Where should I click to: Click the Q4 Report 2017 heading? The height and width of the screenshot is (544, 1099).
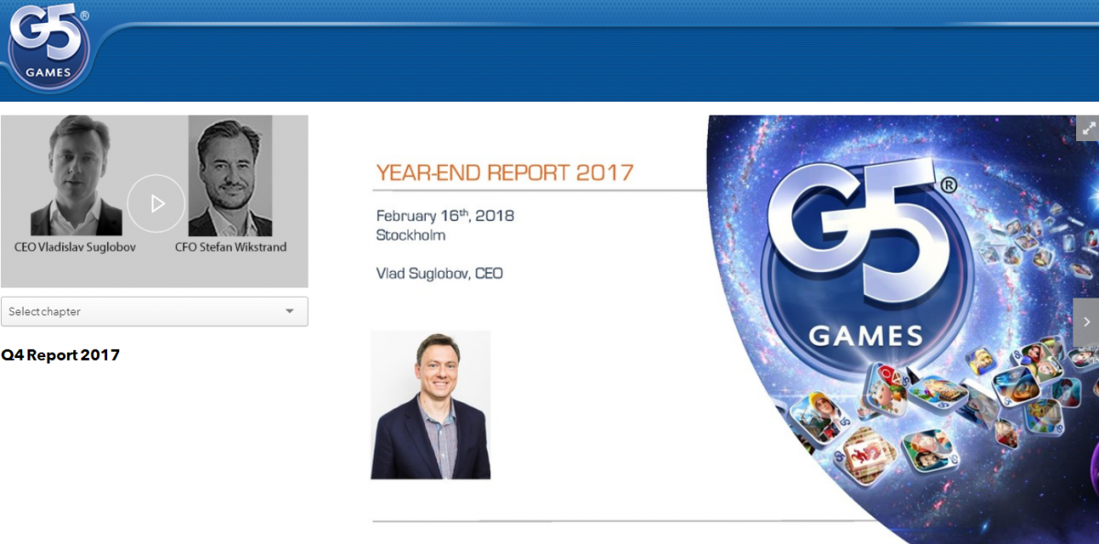point(60,354)
